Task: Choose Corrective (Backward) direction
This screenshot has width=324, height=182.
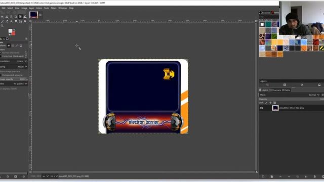Action: (12, 56)
